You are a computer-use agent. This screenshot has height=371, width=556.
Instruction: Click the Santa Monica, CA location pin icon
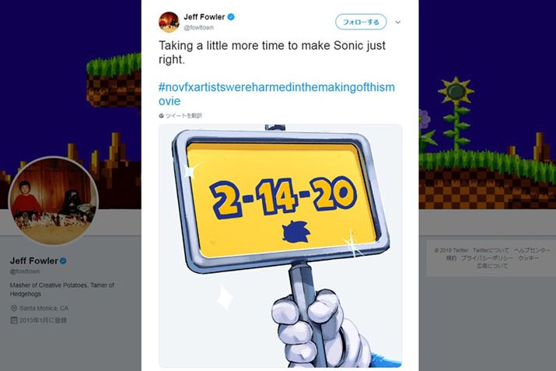[14, 308]
